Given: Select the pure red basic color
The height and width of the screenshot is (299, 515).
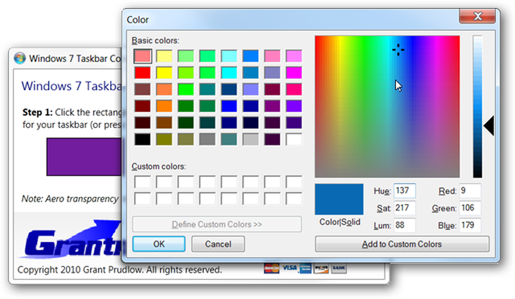Looking at the screenshot, I should coord(143,73).
